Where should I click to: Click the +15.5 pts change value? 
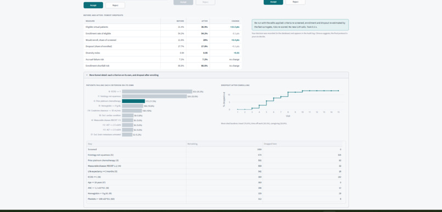(x=235, y=27)
